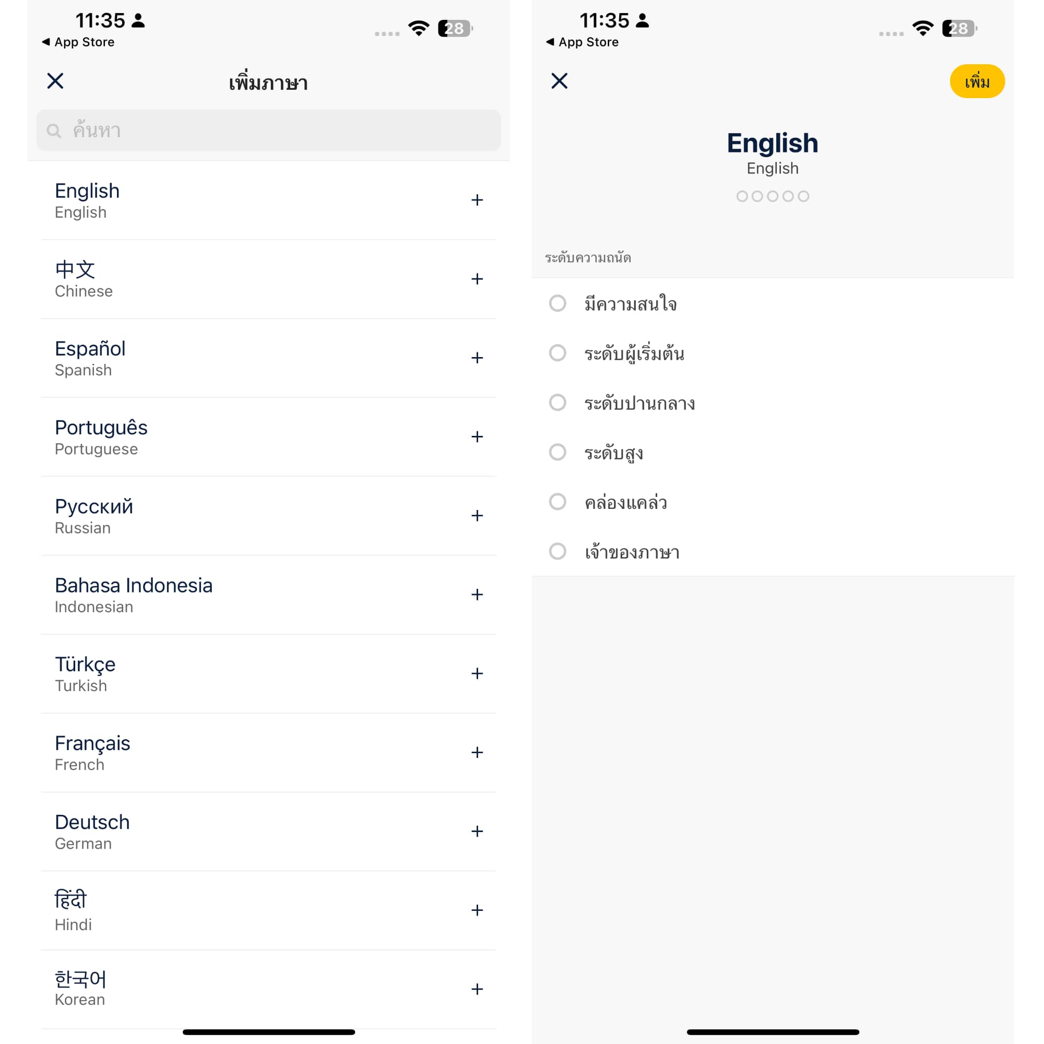Select the มีความสนใจ proficiency radio button
The height and width of the screenshot is (1044, 1044).
tap(557, 304)
